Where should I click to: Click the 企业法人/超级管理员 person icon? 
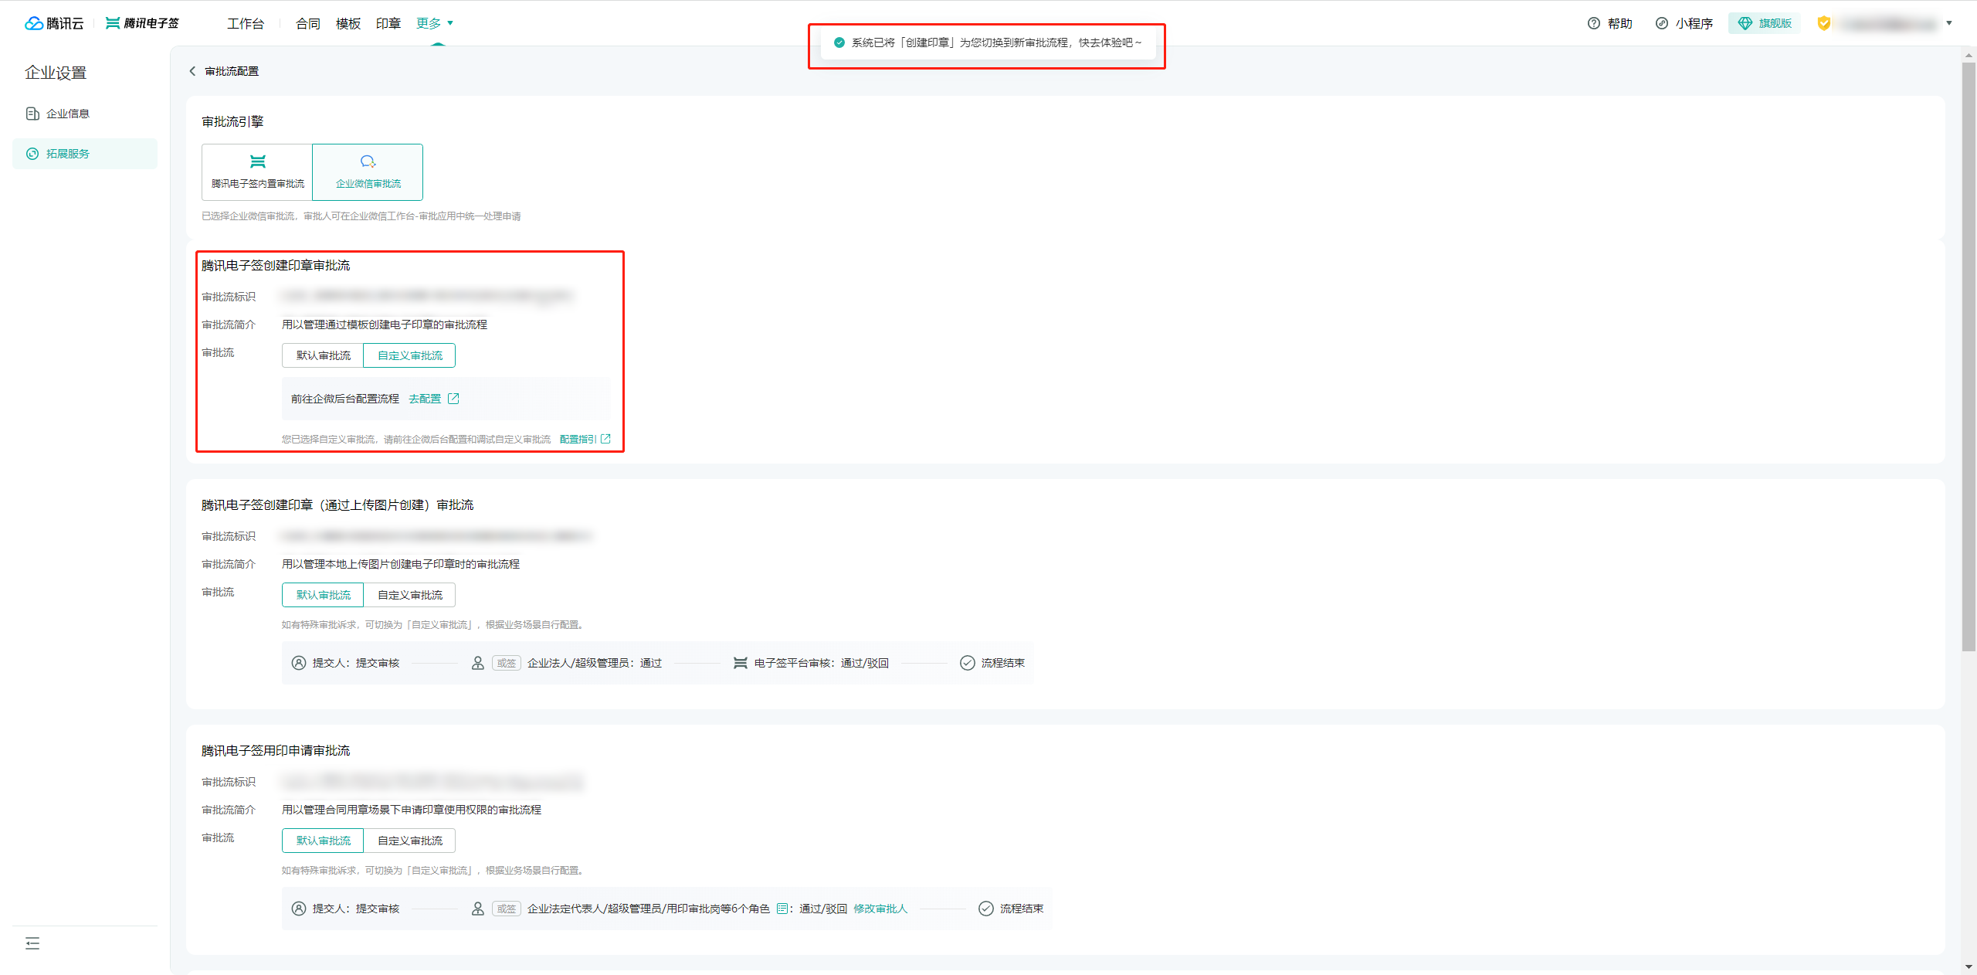tap(478, 663)
